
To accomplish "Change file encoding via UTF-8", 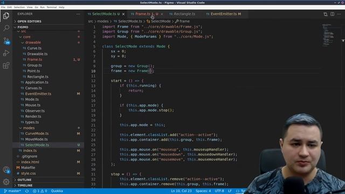I will coord(219,191).
